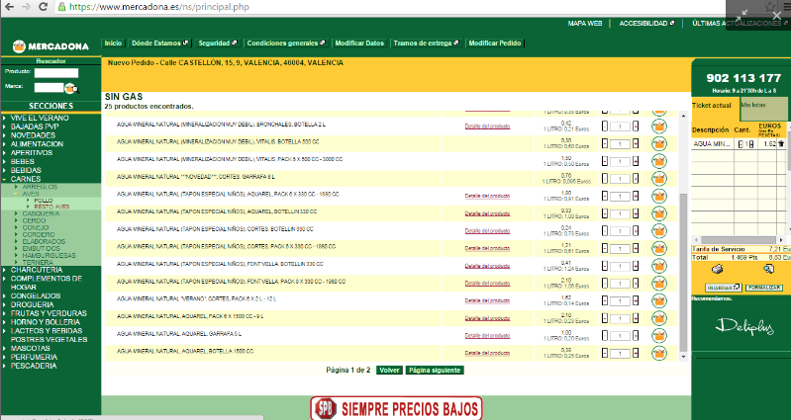Add Cortes Pack 6 x 330 CC to cart

tap(658, 249)
